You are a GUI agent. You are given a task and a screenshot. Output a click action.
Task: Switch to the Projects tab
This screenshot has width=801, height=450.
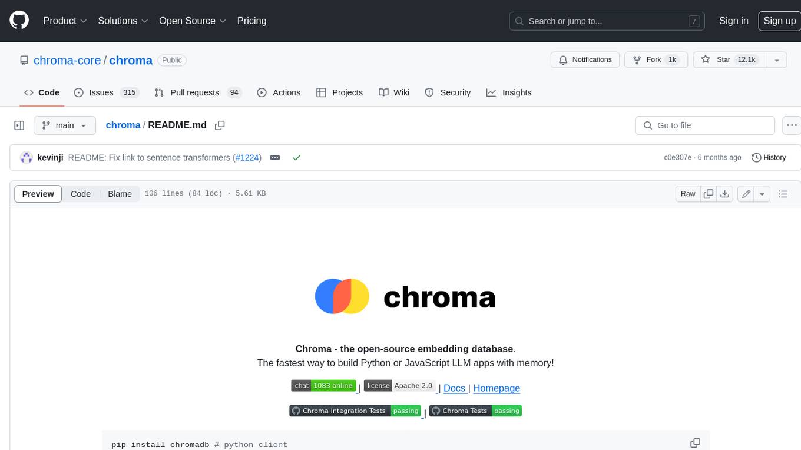point(339,92)
